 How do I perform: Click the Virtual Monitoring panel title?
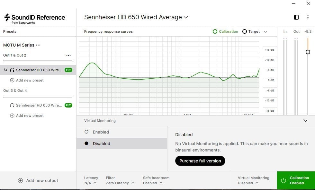(x=100, y=121)
